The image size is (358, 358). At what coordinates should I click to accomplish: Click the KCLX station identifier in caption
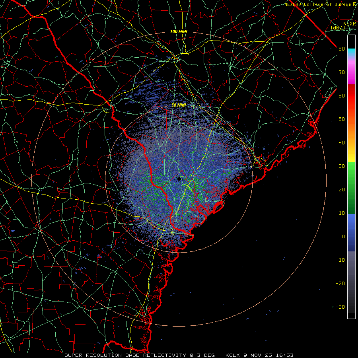pyautogui.click(x=233, y=355)
